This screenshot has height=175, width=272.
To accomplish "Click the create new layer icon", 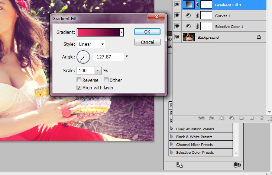I will click(252, 118).
